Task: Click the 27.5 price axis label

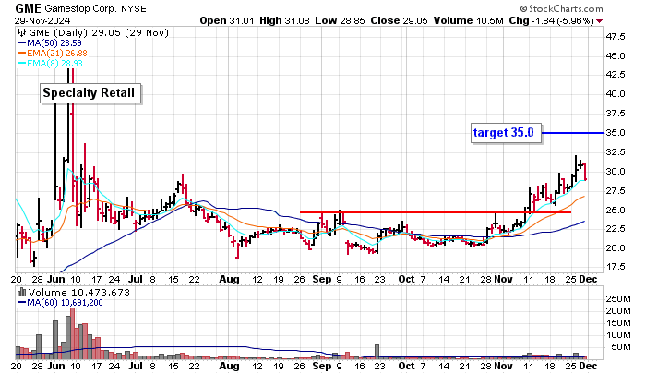Action: pyautogui.click(x=616, y=191)
